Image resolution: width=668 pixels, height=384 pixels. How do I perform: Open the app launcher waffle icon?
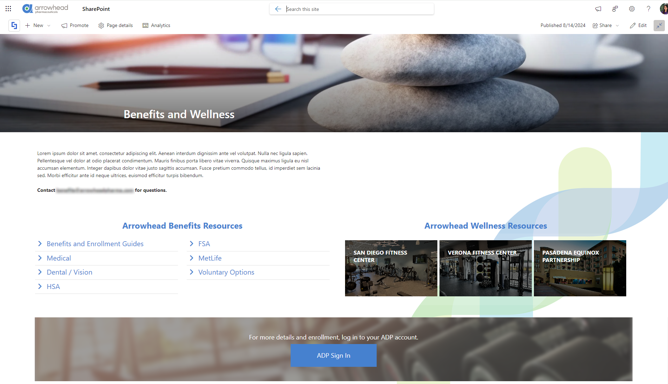[x=8, y=8]
